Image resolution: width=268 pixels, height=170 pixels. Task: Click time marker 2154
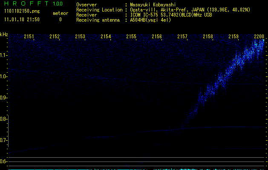tap(106, 37)
